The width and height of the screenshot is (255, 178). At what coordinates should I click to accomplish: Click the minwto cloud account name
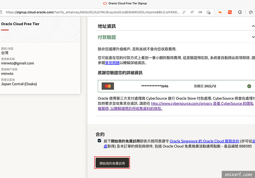click(7, 74)
